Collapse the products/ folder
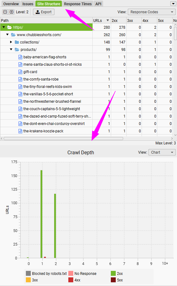 pyautogui.click(x=11, y=49)
